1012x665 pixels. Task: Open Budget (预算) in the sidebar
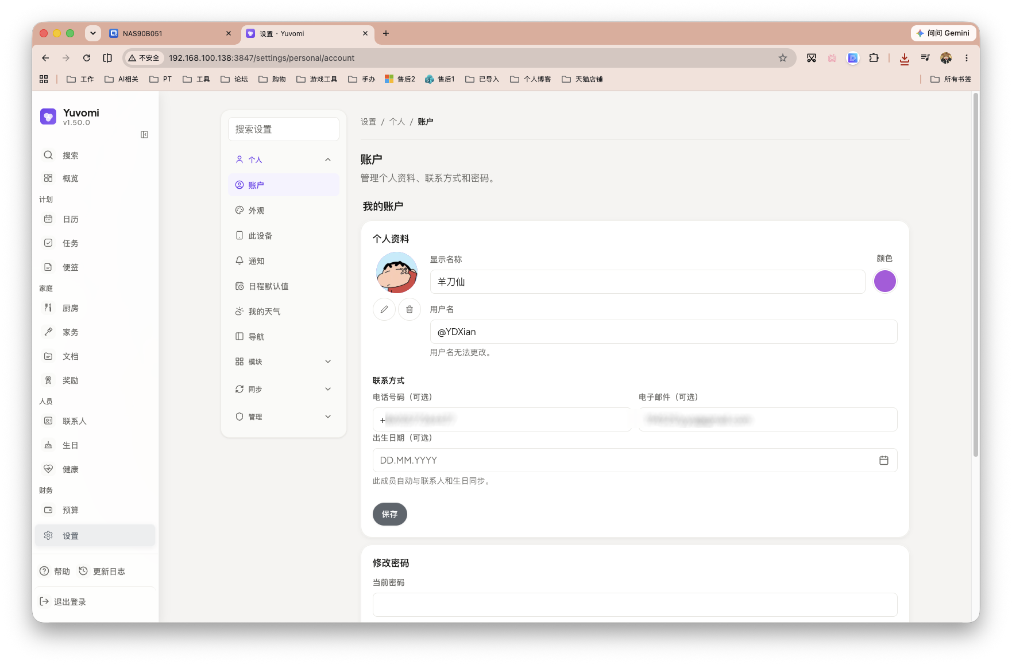(95, 510)
